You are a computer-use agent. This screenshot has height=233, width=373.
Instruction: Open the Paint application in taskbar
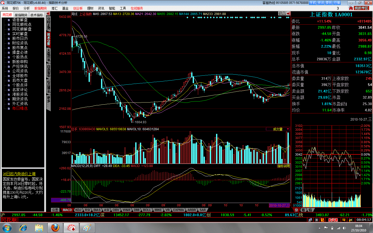pyautogui.click(x=87, y=228)
